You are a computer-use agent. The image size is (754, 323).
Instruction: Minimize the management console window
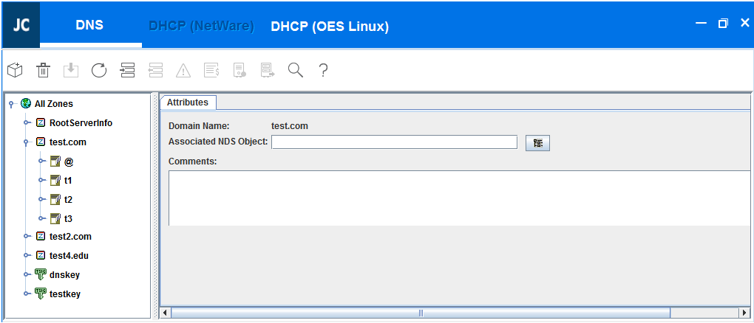tap(701, 23)
